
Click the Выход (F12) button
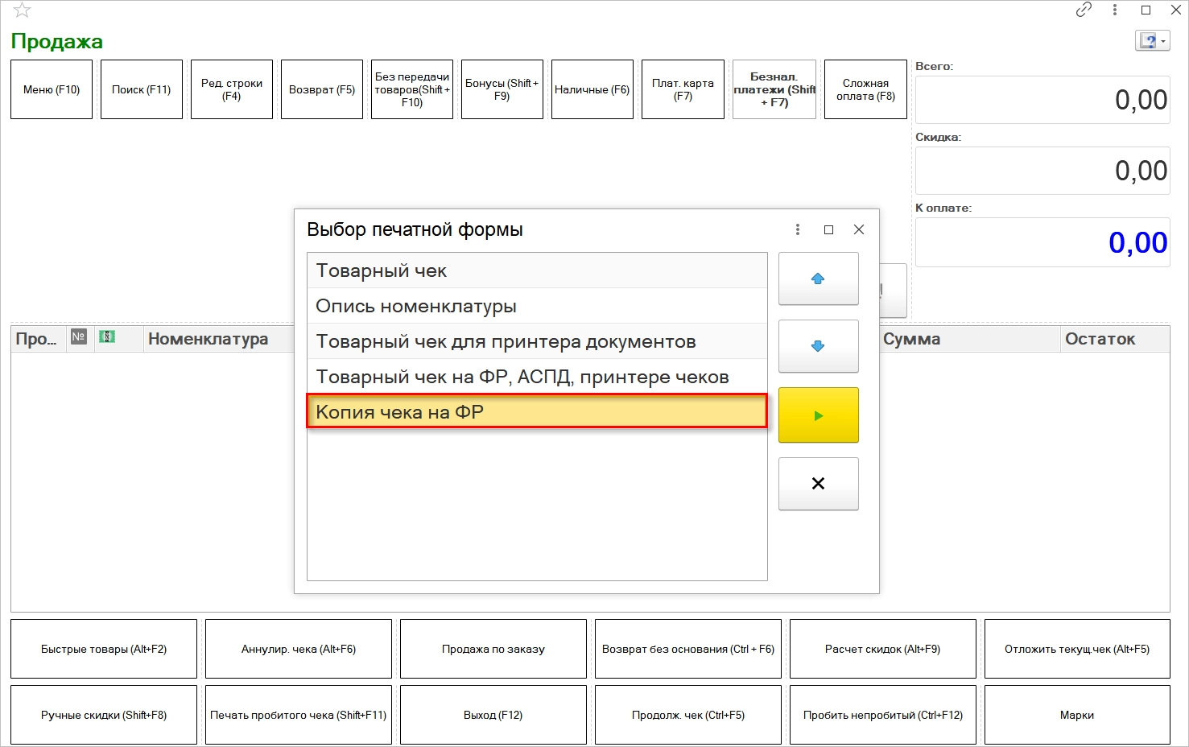click(x=493, y=715)
